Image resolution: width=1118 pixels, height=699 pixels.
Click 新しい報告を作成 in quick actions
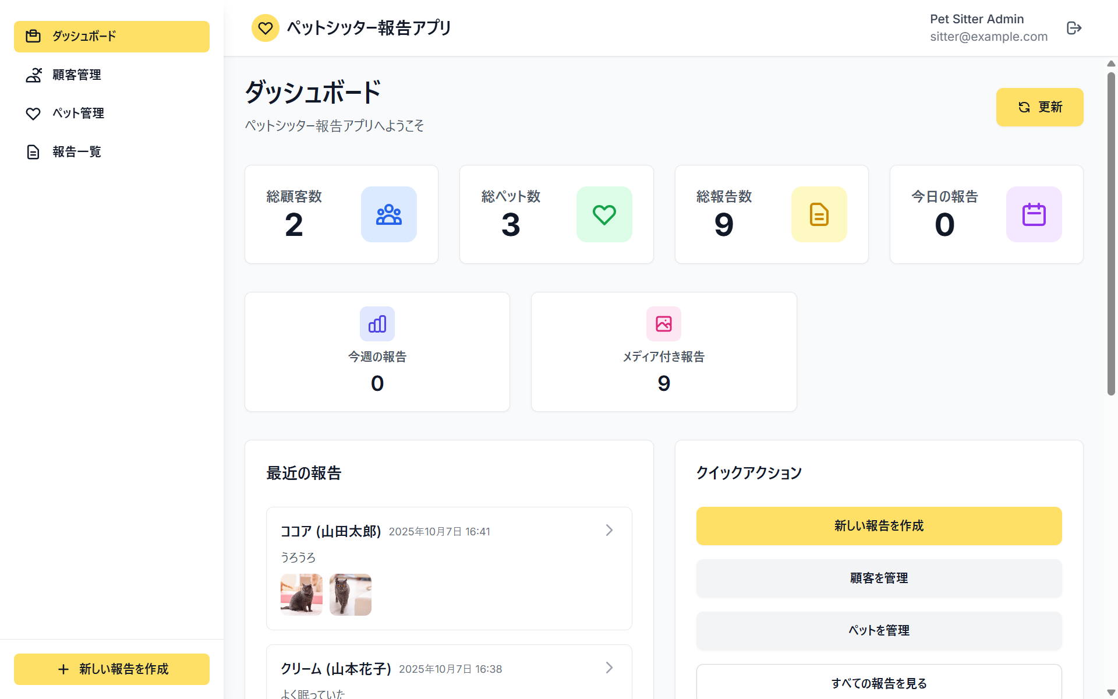(x=879, y=525)
